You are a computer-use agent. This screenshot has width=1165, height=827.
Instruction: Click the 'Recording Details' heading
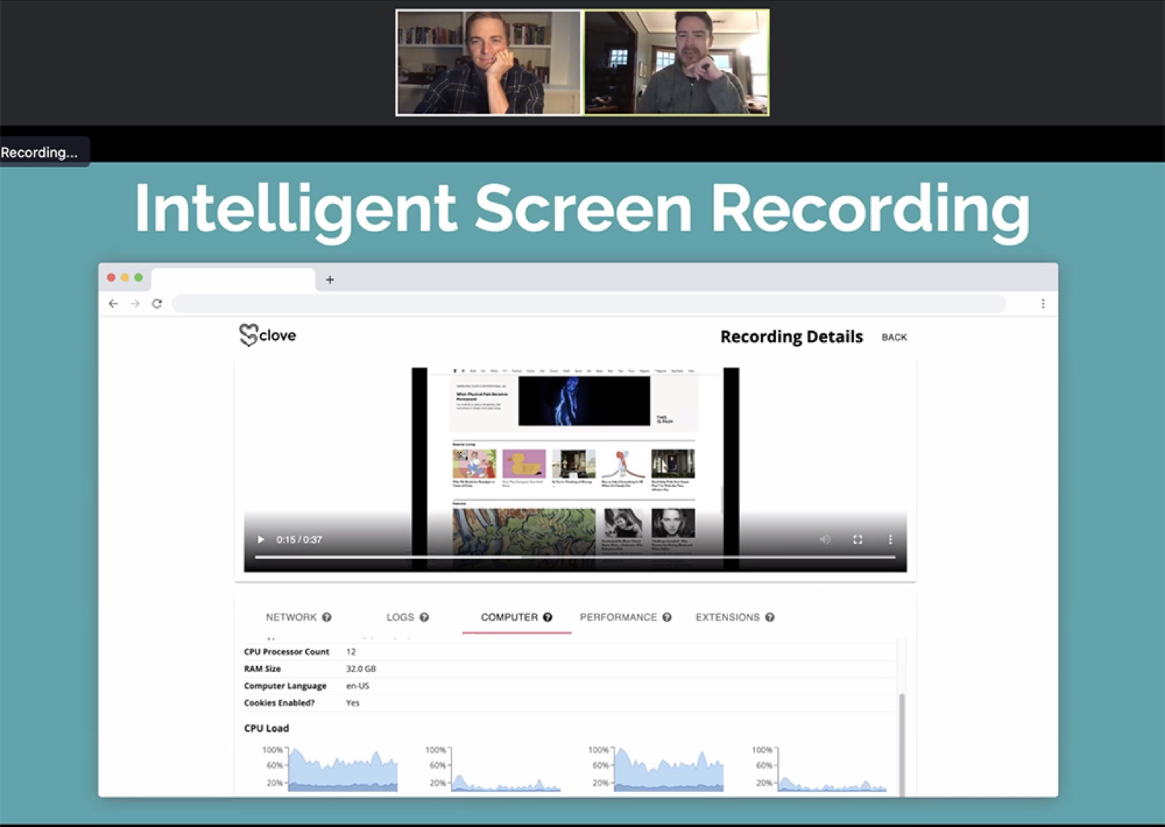[x=791, y=336]
